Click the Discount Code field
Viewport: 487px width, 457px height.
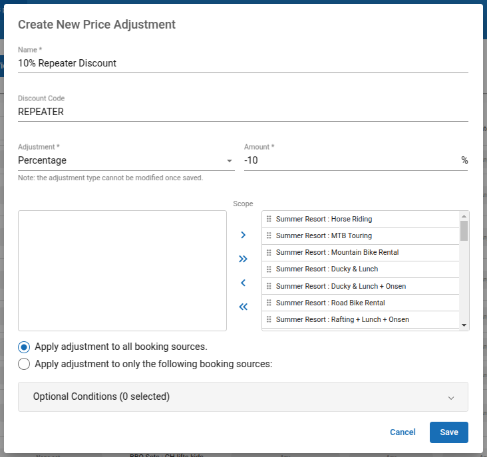243,112
